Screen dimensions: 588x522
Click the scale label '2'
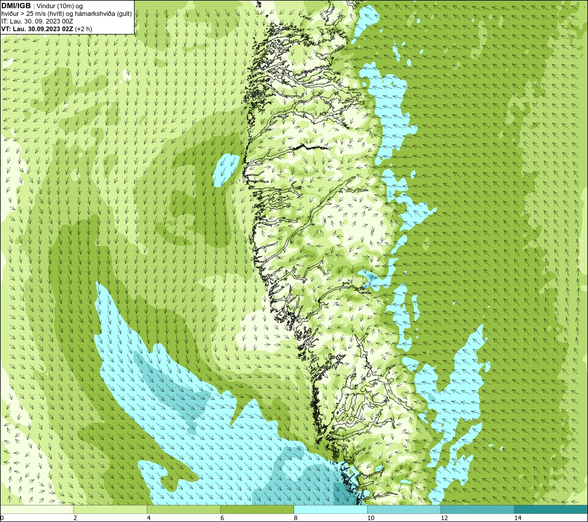pos(75,518)
